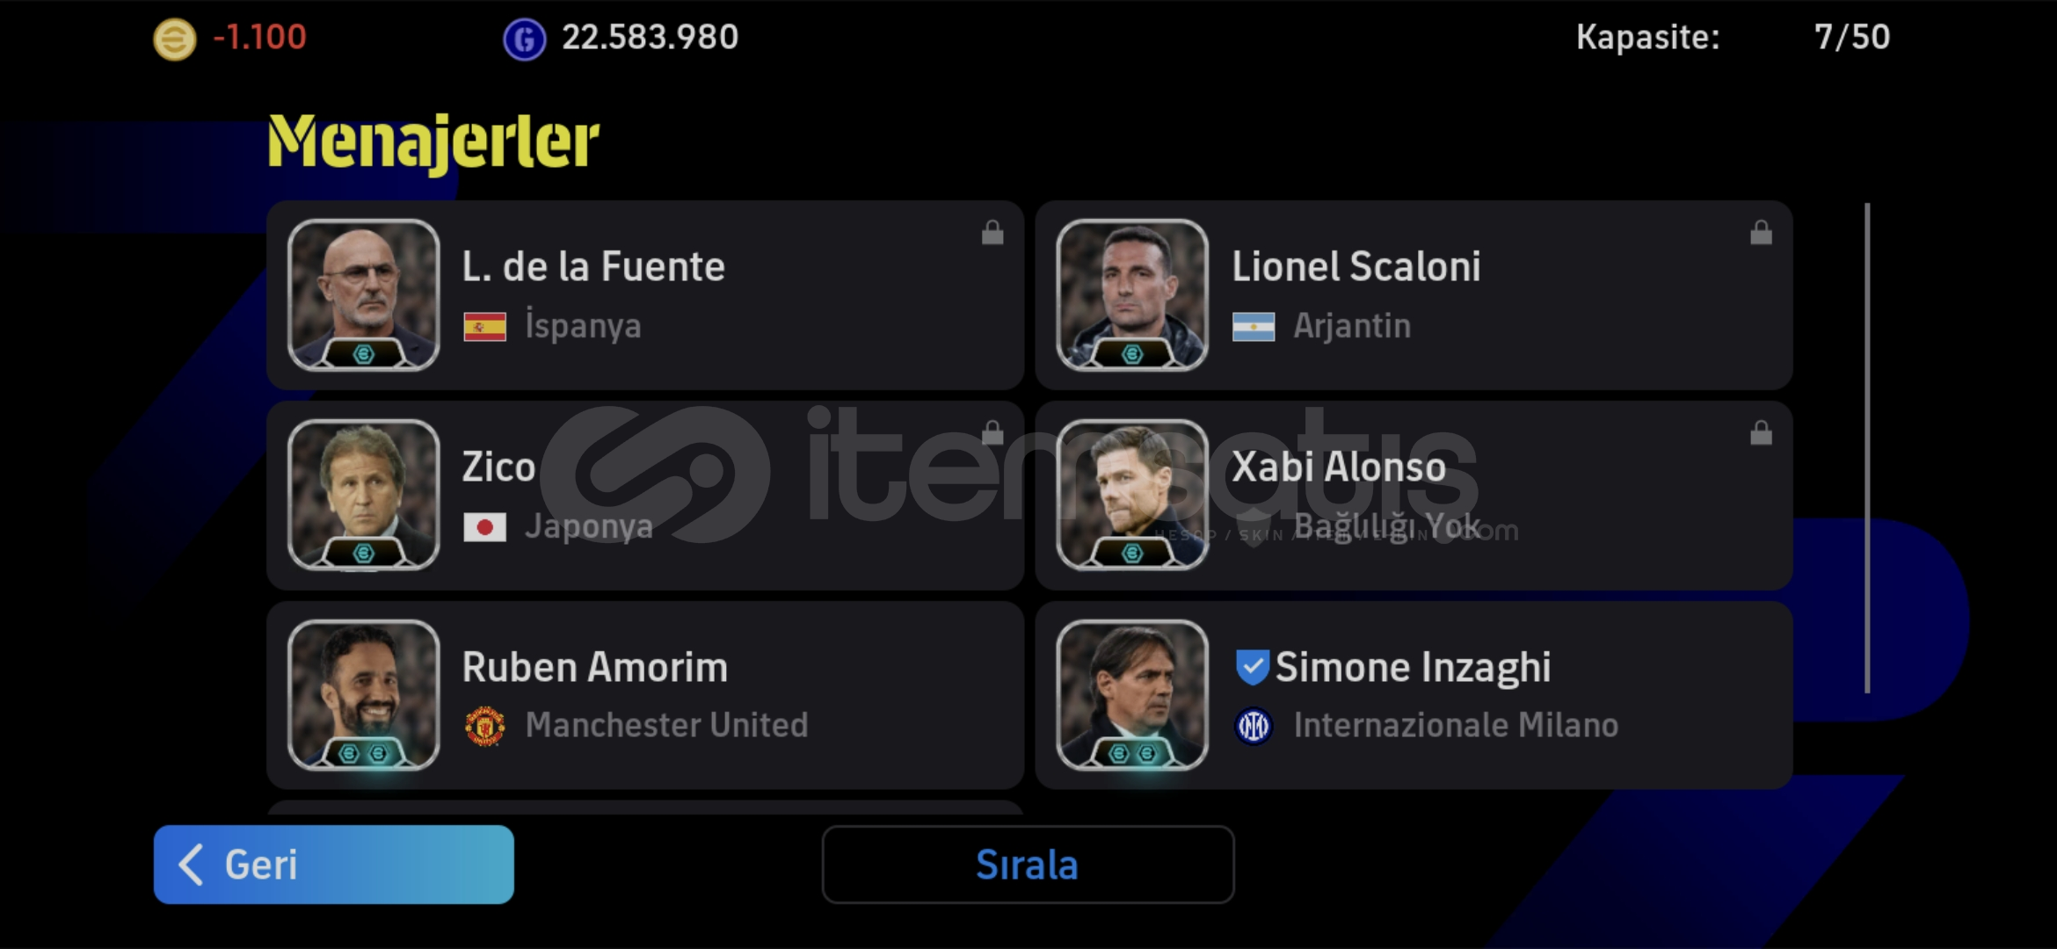
Task: Click the gold eFootball coin icon
Action: point(175,39)
